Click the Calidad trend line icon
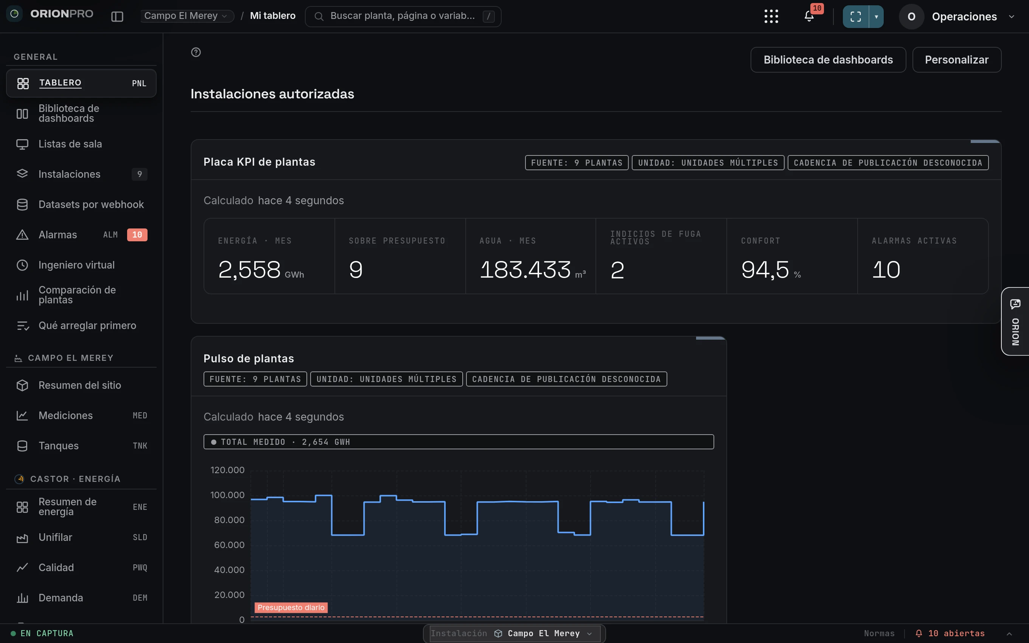Image resolution: width=1029 pixels, height=643 pixels. (22, 568)
